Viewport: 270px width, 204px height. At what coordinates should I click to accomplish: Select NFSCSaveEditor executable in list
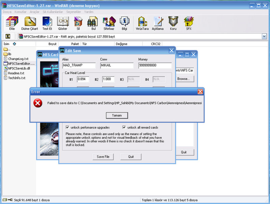(19, 64)
